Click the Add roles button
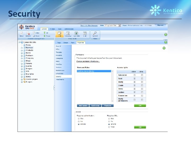The width and height of the screenshot is (191, 143). point(95,106)
